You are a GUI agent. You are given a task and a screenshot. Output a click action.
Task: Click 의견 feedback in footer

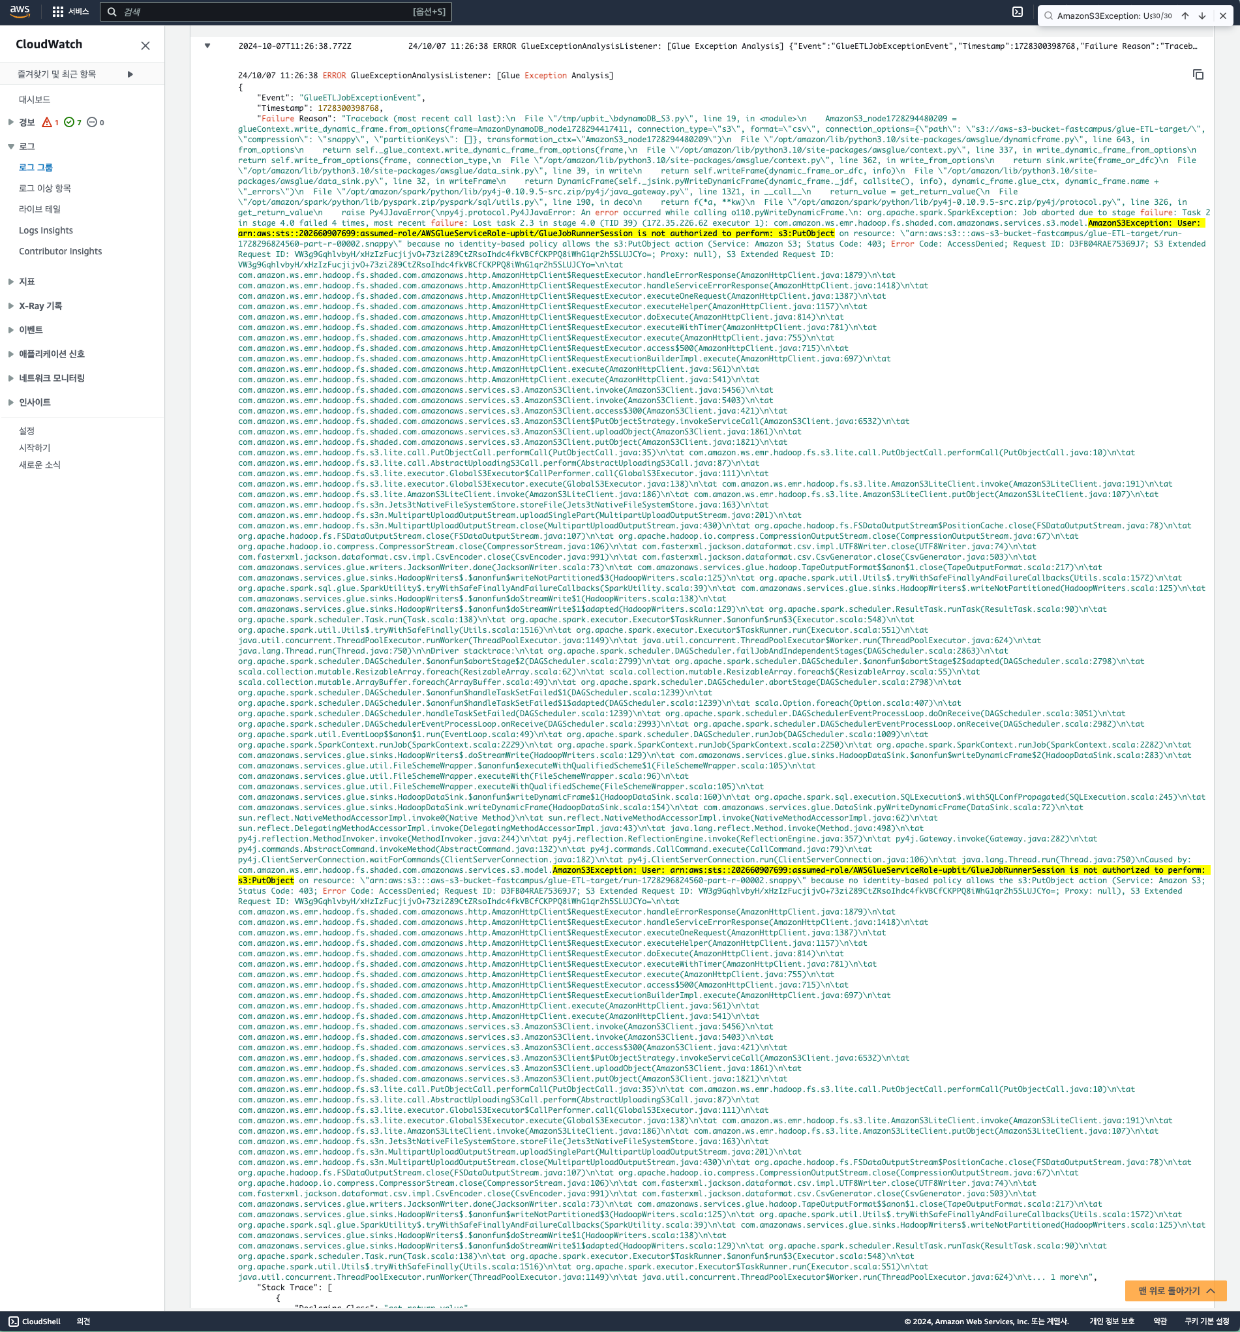point(83,1322)
